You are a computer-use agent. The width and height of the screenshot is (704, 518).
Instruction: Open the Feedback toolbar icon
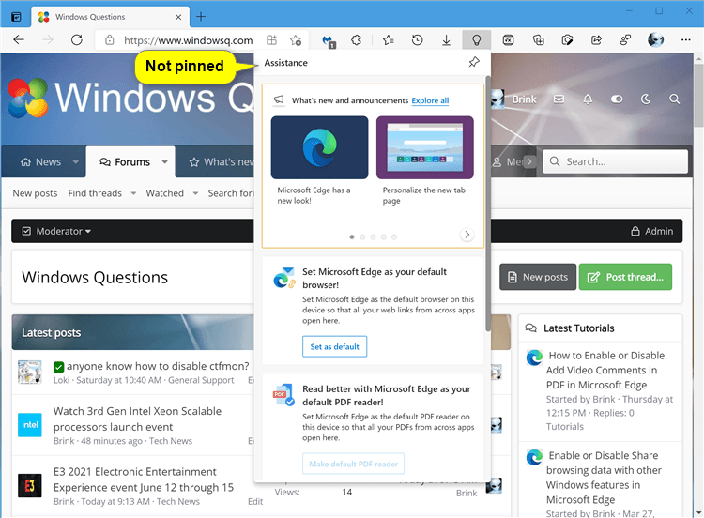point(625,40)
